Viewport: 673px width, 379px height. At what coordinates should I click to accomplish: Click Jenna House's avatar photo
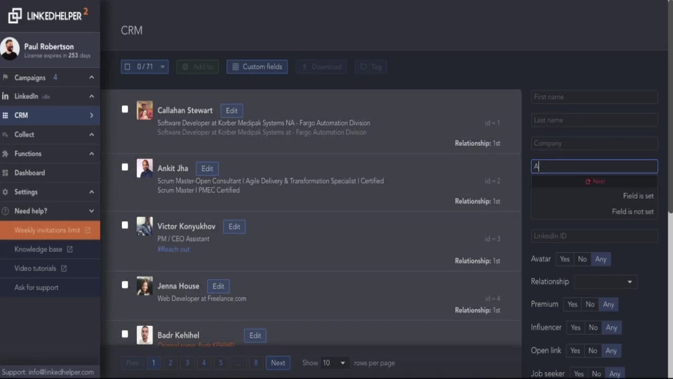click(x=145, y=286)
